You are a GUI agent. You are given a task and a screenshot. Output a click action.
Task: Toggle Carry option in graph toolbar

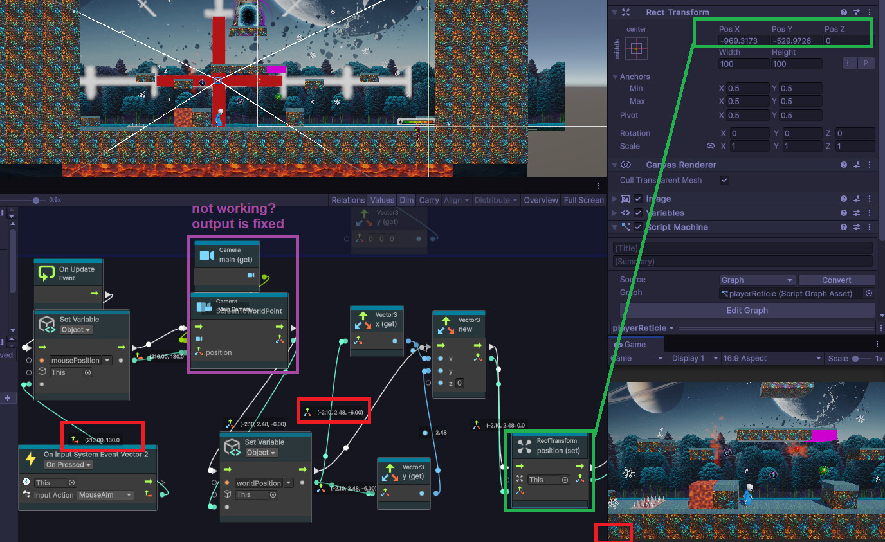tap(429, 200)
